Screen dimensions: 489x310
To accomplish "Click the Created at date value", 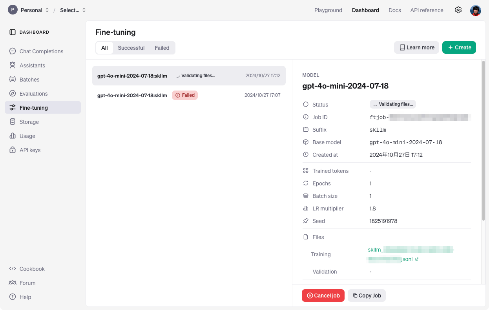I will 396,155.
